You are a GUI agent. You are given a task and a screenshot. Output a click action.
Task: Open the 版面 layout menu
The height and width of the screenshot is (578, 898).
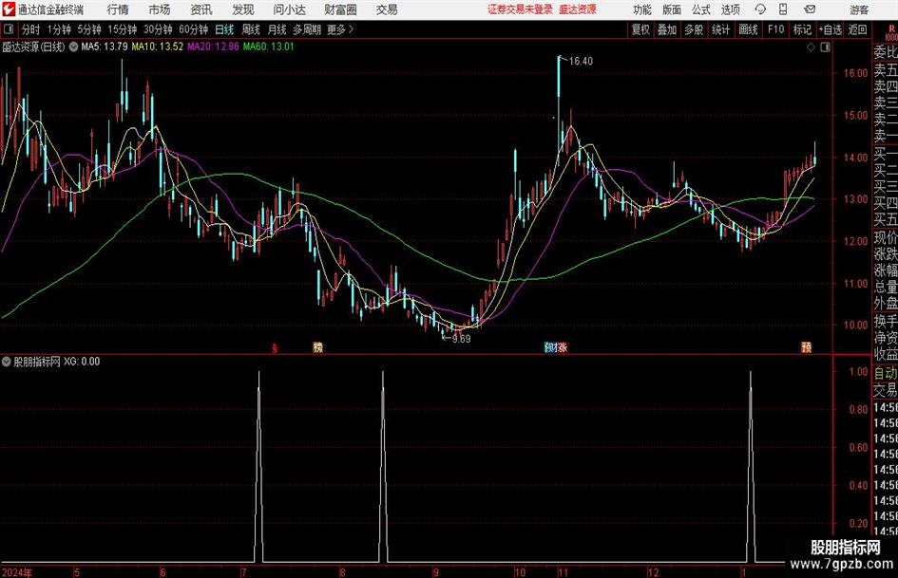pos(671,9)
